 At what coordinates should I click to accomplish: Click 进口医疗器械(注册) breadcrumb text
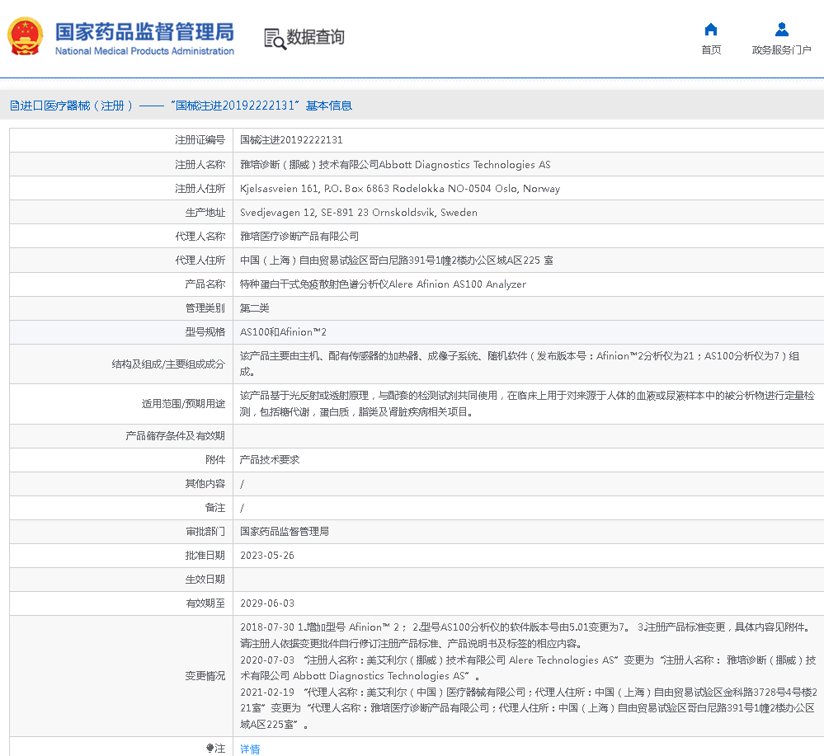coord(76,106)
